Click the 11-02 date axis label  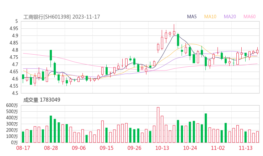[x=218, y=148]
